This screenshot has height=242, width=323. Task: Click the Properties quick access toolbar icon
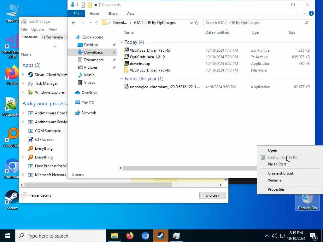(83, 5)
